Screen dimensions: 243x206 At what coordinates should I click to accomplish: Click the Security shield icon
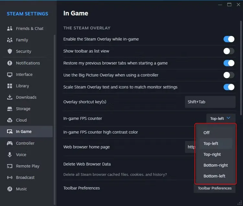10,51
